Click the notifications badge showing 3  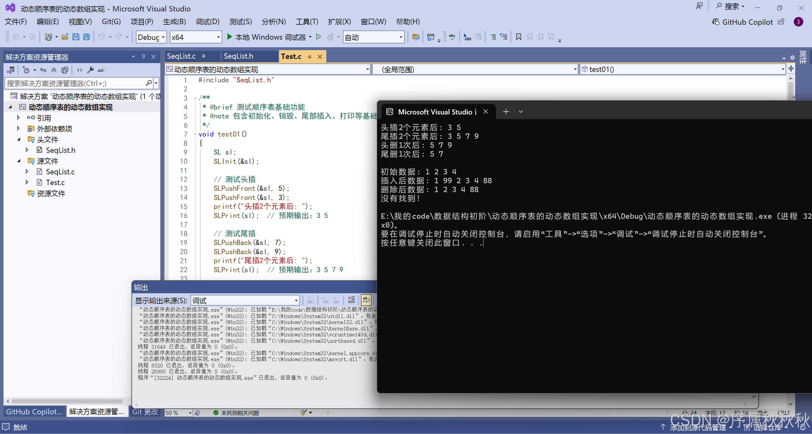(x=798, y=22)
